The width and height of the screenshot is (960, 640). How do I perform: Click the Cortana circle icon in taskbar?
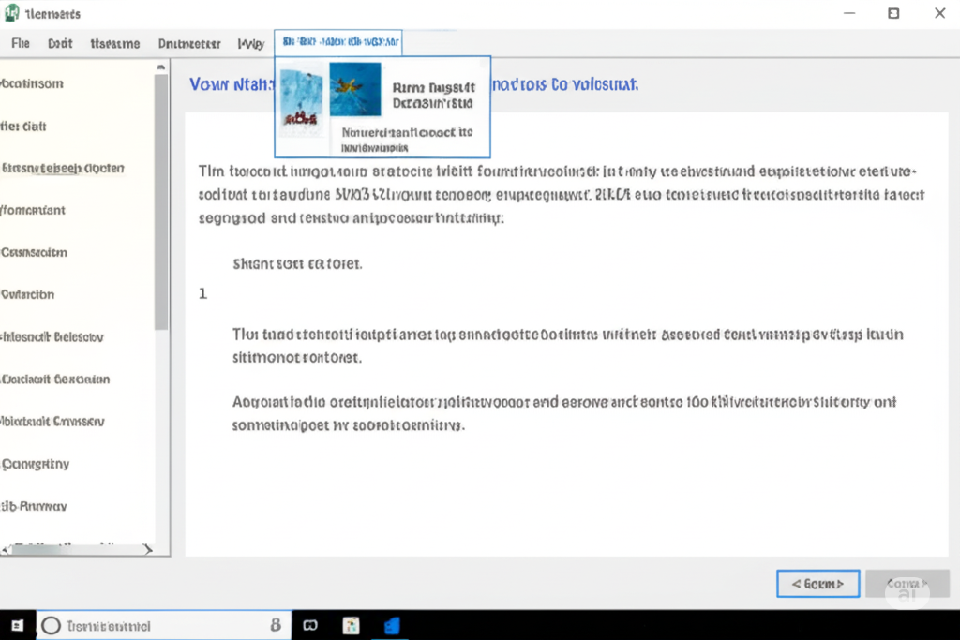[52, 625]
